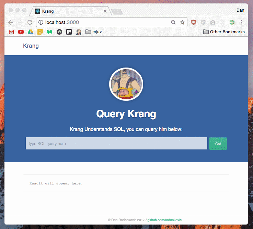Open the mjuz bookmarks folder
The width and height of the screenshot is (253, 229).
[94, 32]
